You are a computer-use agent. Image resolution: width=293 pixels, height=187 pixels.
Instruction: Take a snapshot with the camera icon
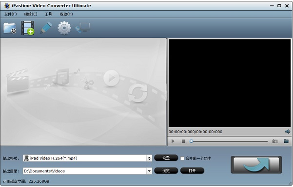[274, 141]
